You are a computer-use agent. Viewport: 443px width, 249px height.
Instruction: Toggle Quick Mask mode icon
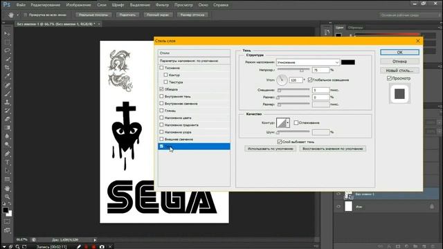(7, 221)
